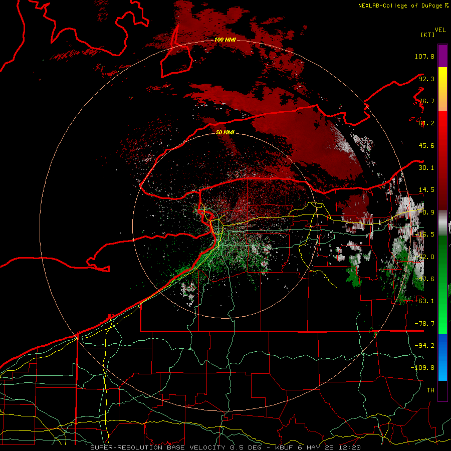Click the [KT] units label
The image size is (451, 451).
428,35
